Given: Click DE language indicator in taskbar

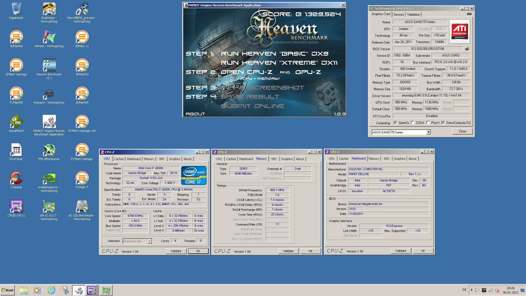Looking at the screenshot, I should tap(464, 290).
